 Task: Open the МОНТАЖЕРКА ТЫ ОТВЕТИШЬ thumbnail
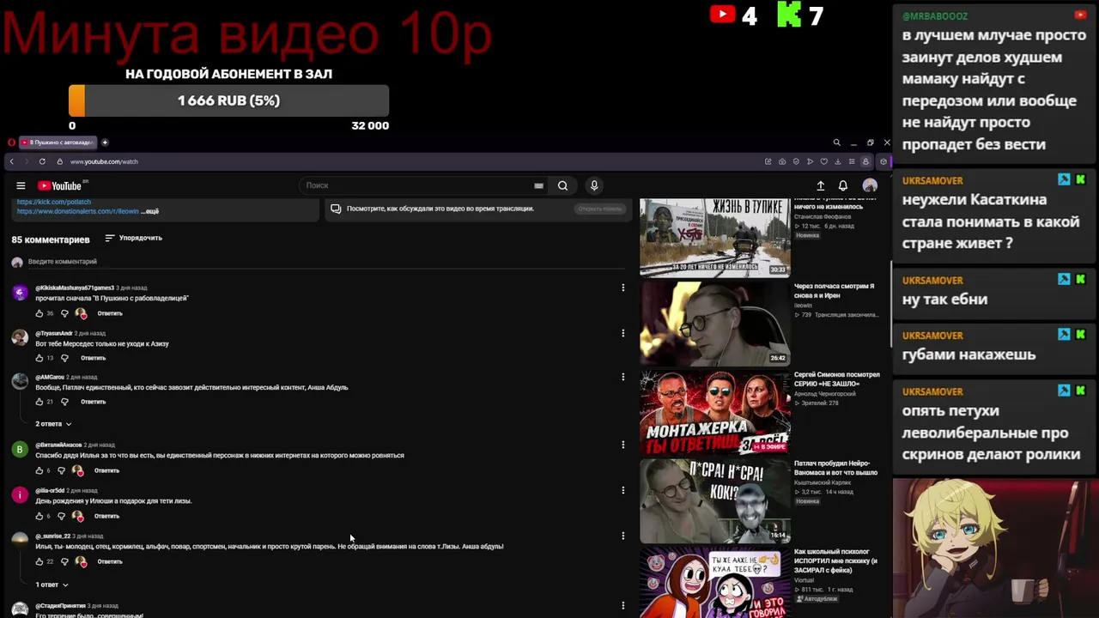pos(715,412)
